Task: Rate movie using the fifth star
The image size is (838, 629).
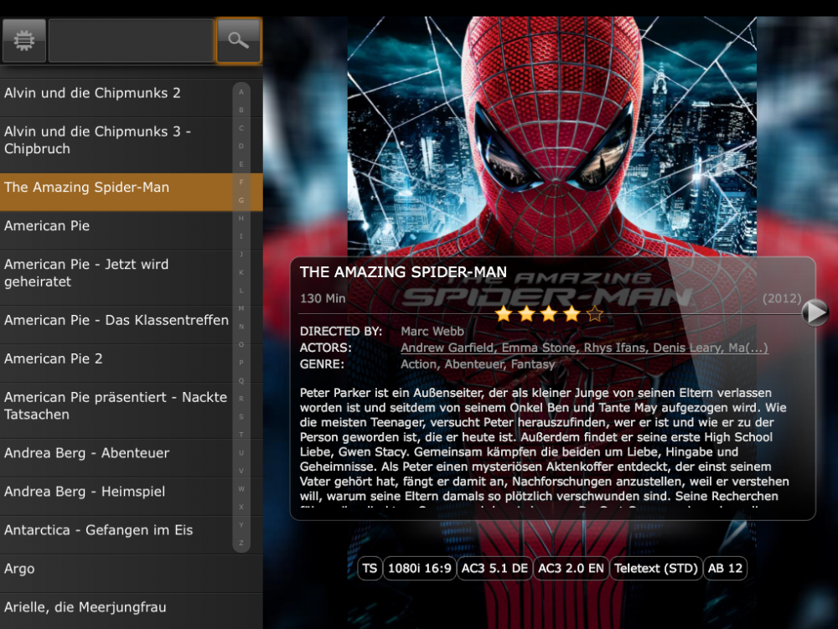Action: 595,314
